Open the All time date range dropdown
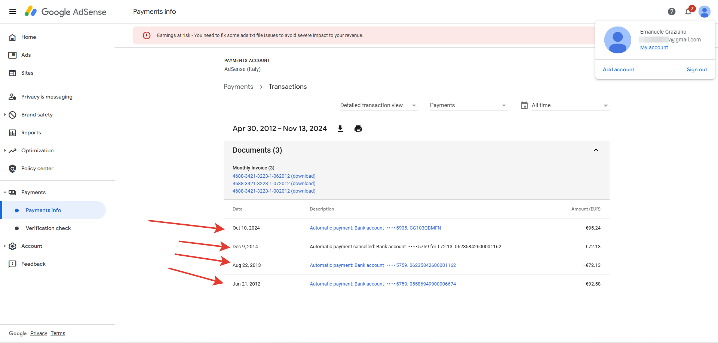 pos(570,105)
